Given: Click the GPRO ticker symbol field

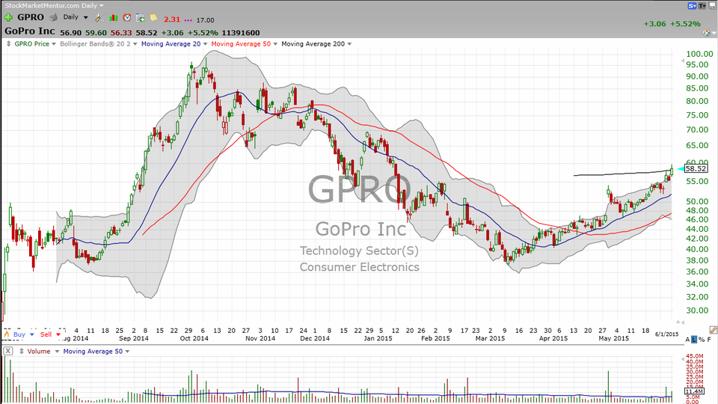Looking at the screenshot, I should pyautogui.click(x=31, y=17).
